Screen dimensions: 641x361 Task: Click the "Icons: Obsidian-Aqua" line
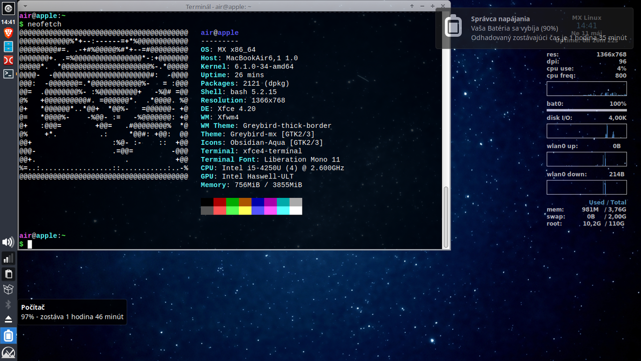click(262, 143)
